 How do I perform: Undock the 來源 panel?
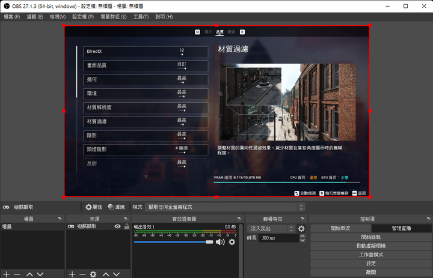(125, 219)
